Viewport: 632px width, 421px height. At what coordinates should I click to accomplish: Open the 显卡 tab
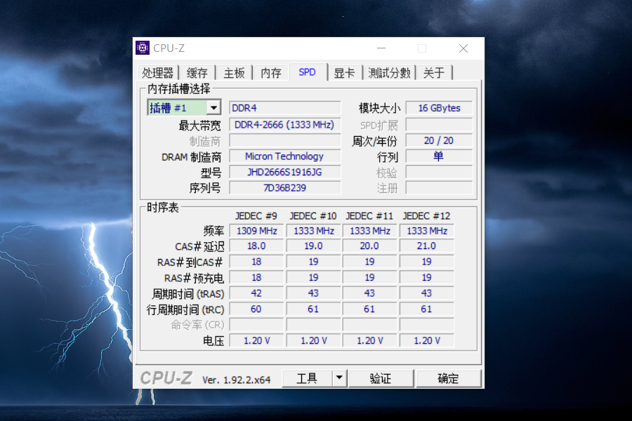pos(344,73)
